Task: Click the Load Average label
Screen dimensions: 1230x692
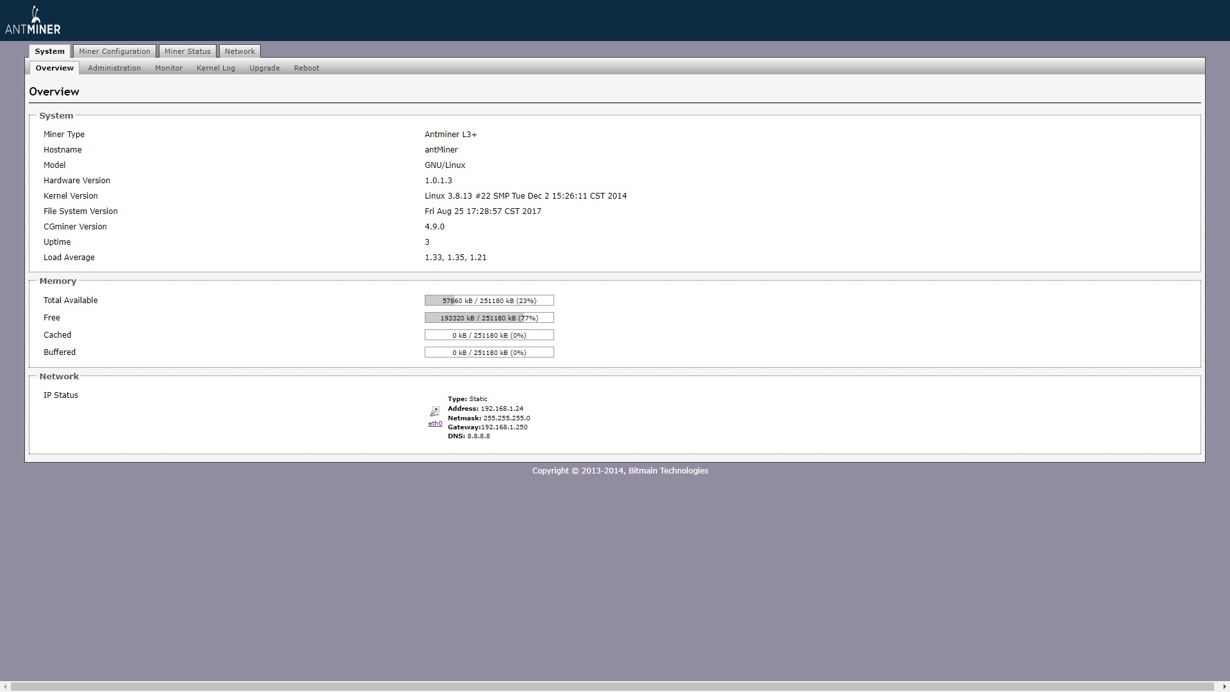Action: [x=69, y=258]
